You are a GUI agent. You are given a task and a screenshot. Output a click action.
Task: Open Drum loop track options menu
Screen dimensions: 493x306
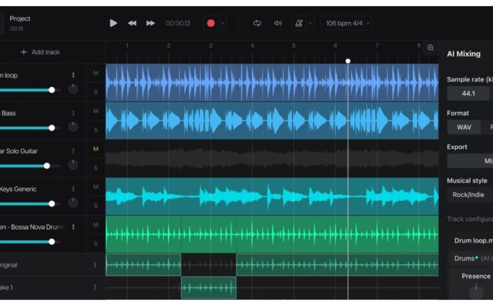click(73, 75)
